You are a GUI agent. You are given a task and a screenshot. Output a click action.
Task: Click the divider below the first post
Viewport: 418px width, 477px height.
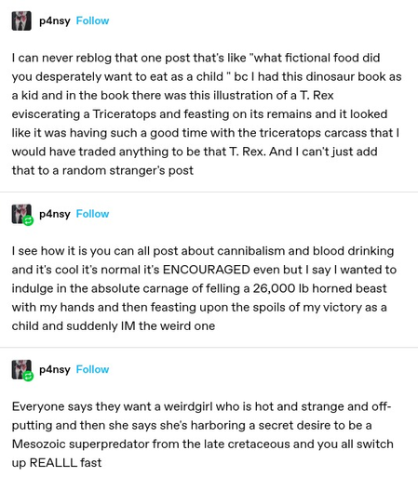209,192
